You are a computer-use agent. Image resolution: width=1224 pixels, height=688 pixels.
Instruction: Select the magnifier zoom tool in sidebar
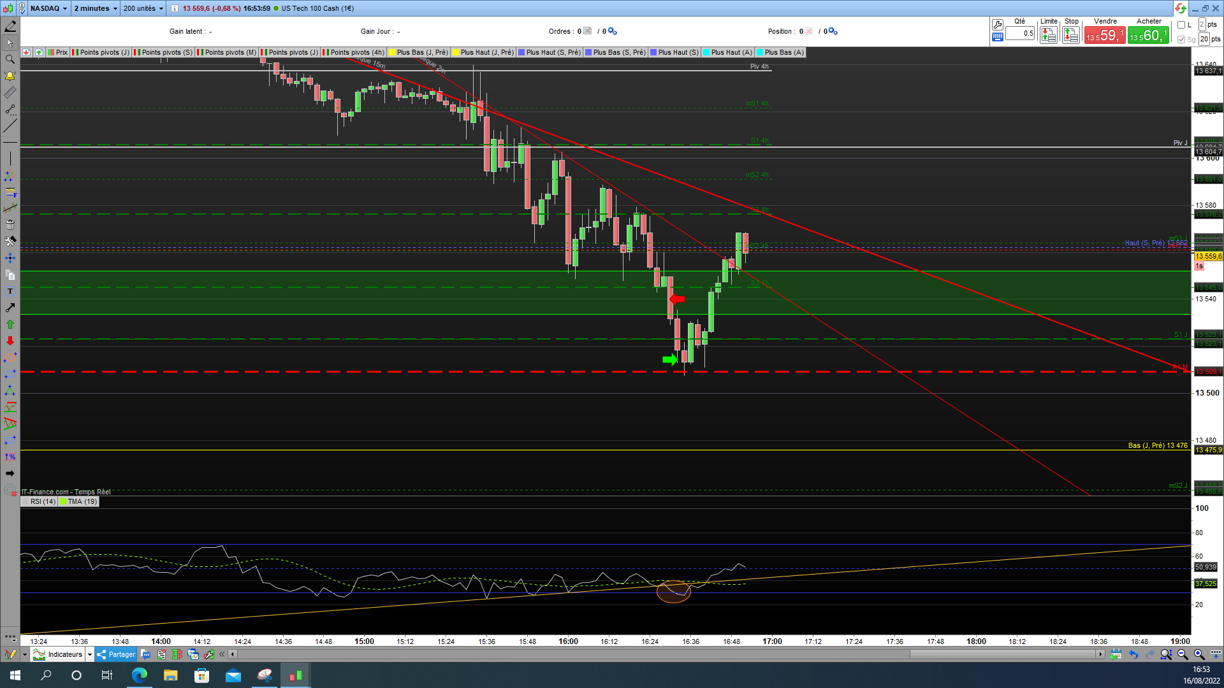pos(10,59)
